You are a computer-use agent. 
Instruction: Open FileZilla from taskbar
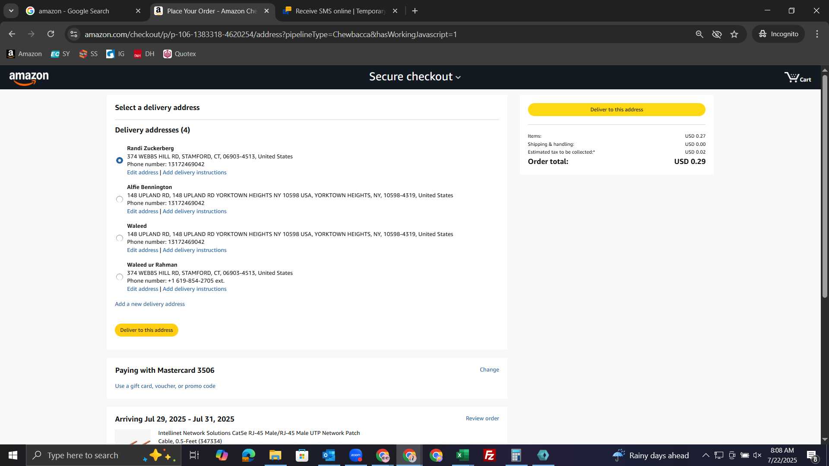coord(490,455)
